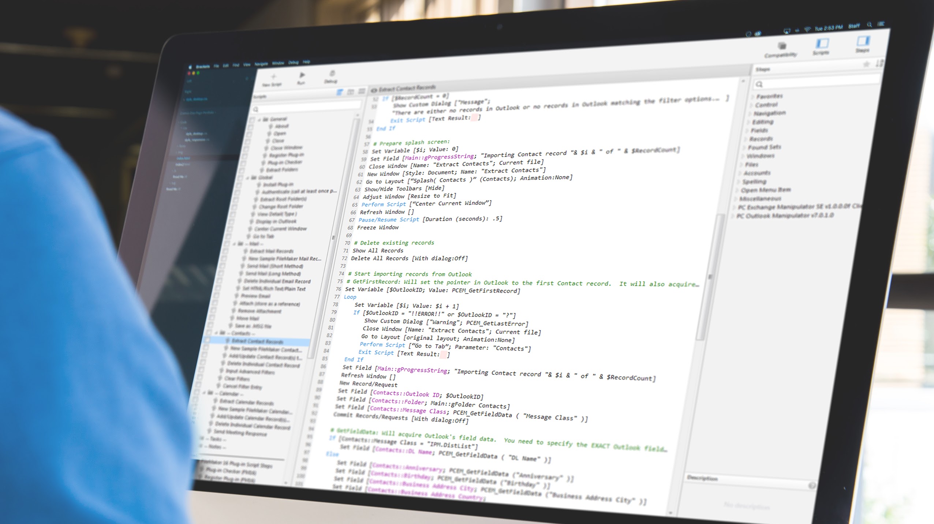Select the Center Current Window script
The width and height of the screenshot is (934, 524).
(x=280, y=229)
